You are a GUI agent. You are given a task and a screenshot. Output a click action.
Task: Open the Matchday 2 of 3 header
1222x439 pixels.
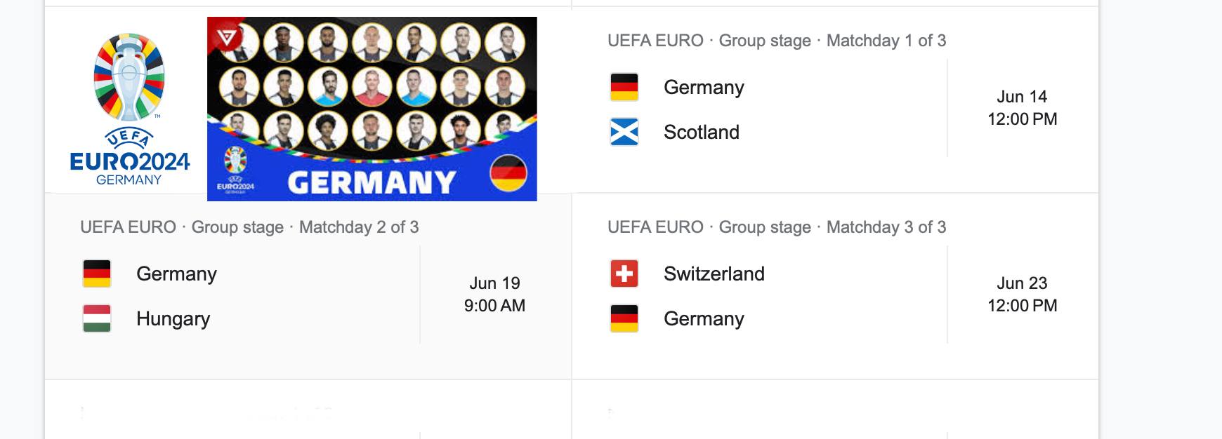[249, 227]
